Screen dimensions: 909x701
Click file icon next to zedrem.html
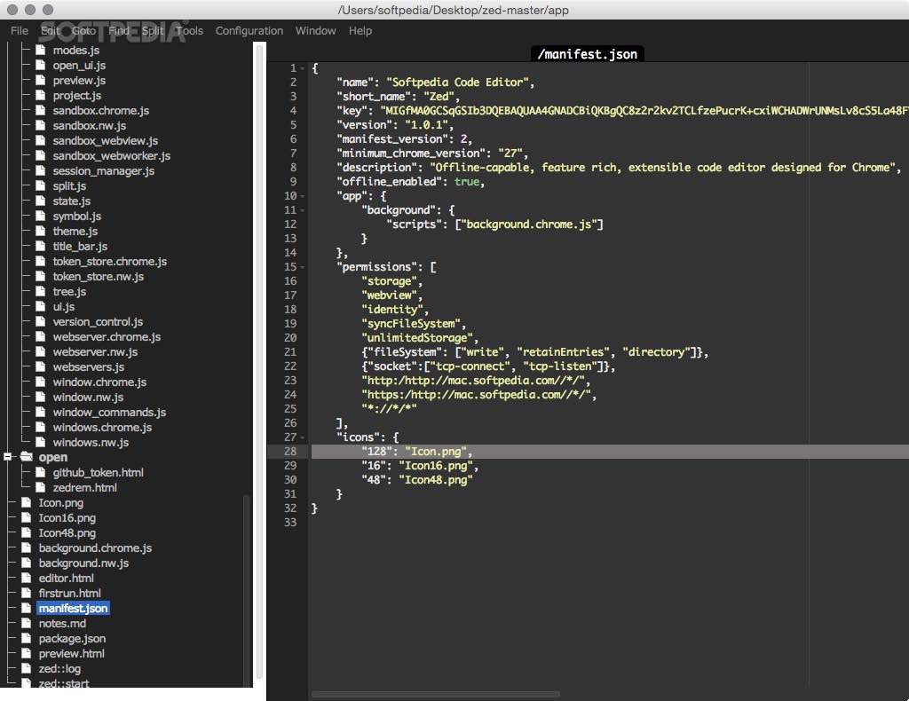40,487
